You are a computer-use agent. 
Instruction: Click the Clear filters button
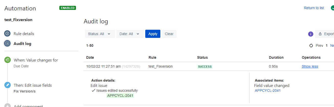tap(169, 34)
